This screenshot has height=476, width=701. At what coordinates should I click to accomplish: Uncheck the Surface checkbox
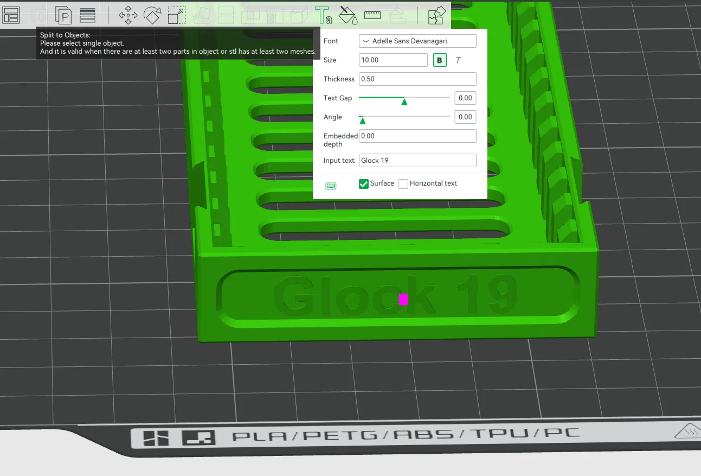pos(364,184)
